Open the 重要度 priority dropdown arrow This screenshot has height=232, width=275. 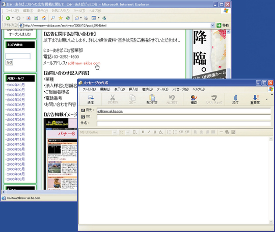coord(267,99)
